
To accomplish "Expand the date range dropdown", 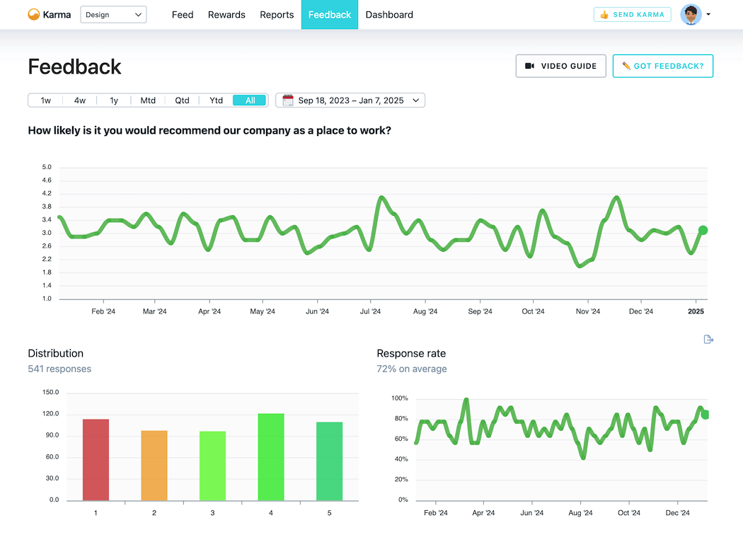I will [x=350, y=100].
